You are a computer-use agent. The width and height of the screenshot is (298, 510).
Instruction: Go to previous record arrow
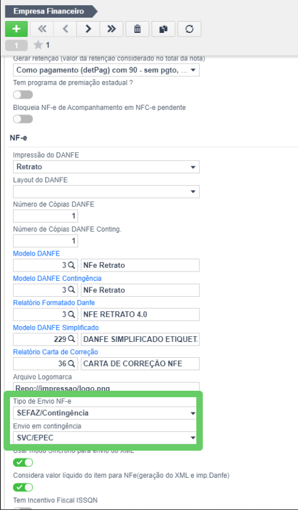[x=65, y=29]
